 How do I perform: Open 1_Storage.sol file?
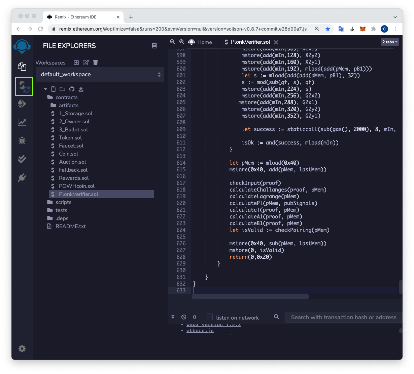coord(75,113)
